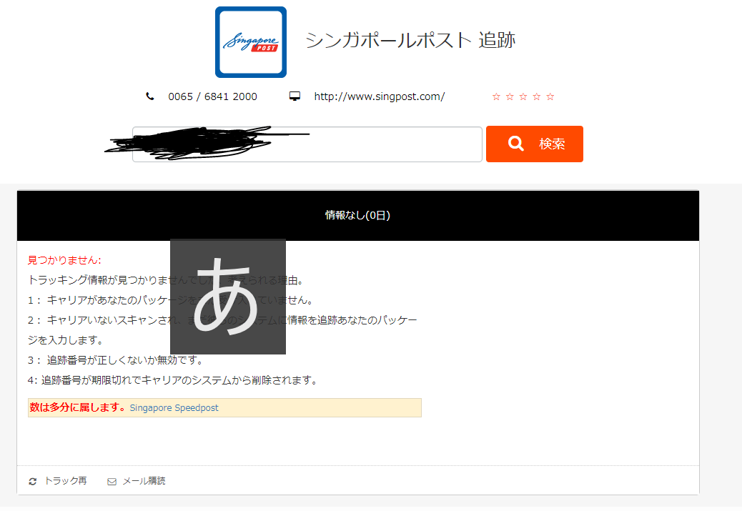The height and width of the screenshot is (511, 742).
Task: Click the 情報なし(0日) status header
Action: click(x=357, y=216)
